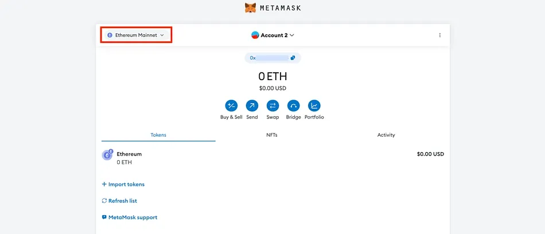Open the Activity tab
Viewport: 545px width, 234px height.
click(386, 135)
